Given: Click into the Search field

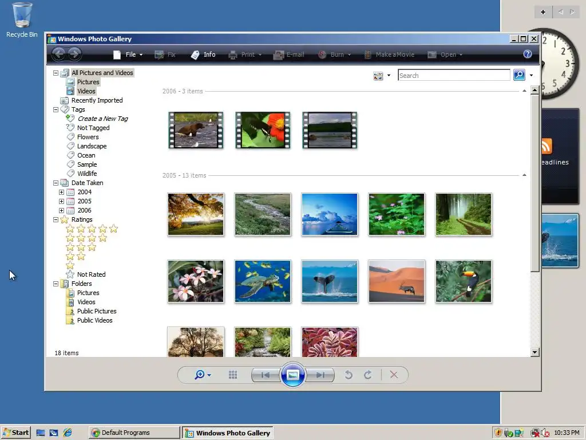Looking at the screenshot, I should click(454, 75).
